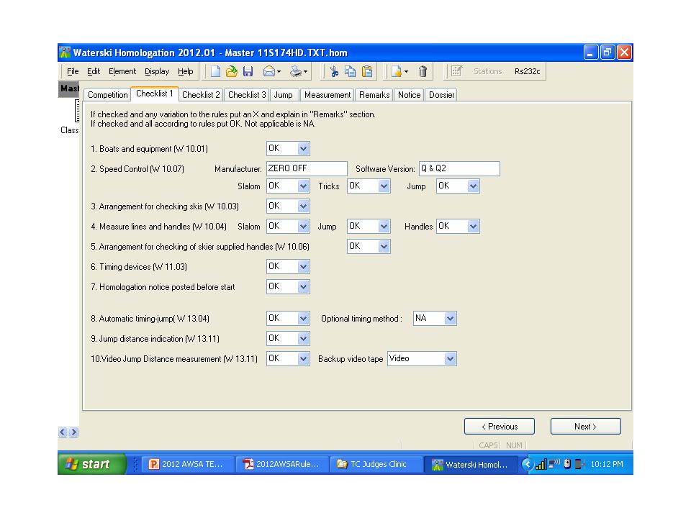Click the New document toolbar icon
The image size is (691, 518).
pyautogui.click(x=215, y=71)
